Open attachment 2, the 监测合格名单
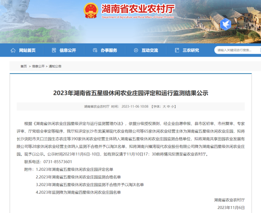The height and width of the screenshot is (213, 261). (x=78, y=177)
